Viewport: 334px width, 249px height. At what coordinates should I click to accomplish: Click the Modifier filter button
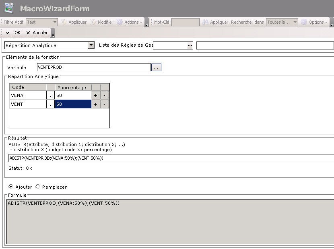[x=102, y=22]
